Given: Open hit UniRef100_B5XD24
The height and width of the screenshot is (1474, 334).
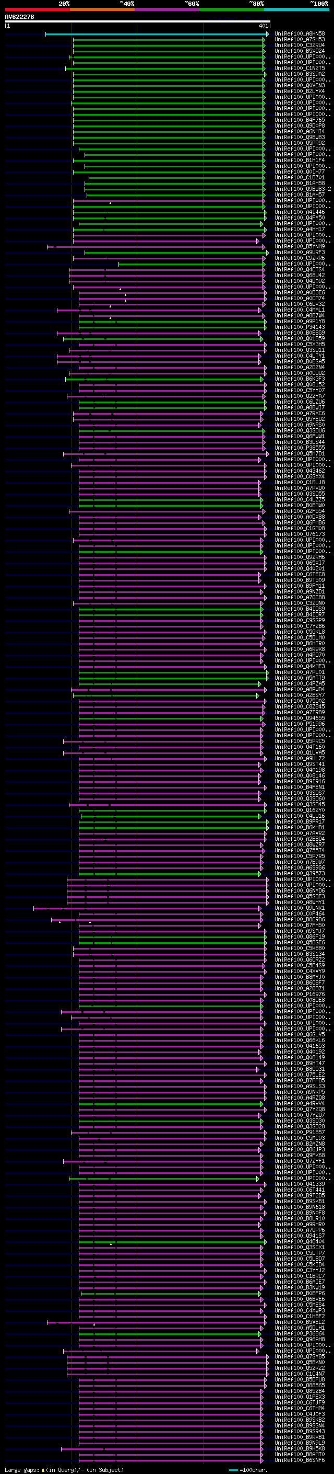Looking at the screenshot, I should [x=300, y=51].
